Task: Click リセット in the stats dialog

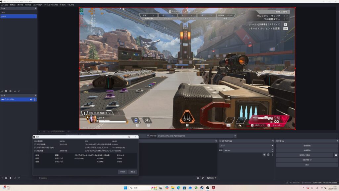Action: [122, 172]
